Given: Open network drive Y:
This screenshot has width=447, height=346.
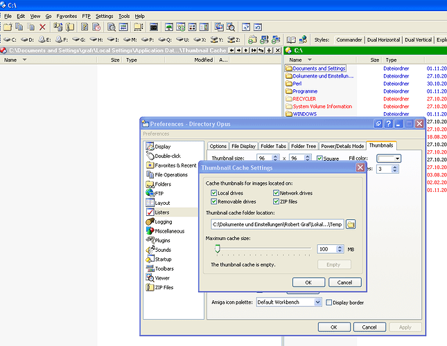Looking at the screenshot, I should (x=217, y=40).
